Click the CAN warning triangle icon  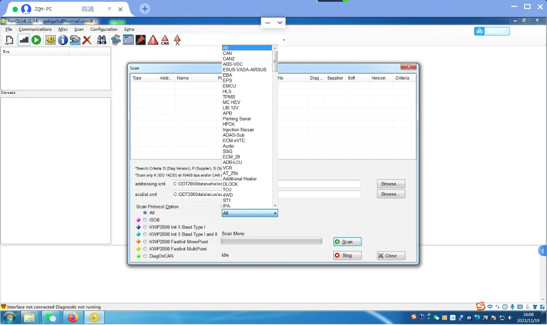point(165,40)
